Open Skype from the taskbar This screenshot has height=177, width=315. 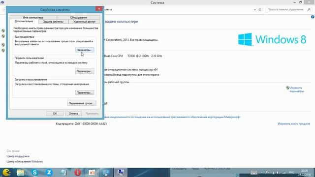coord(34,173)
